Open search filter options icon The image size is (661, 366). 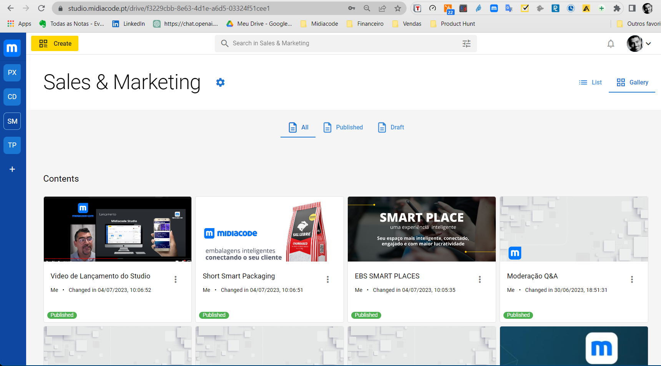[467, 43]
